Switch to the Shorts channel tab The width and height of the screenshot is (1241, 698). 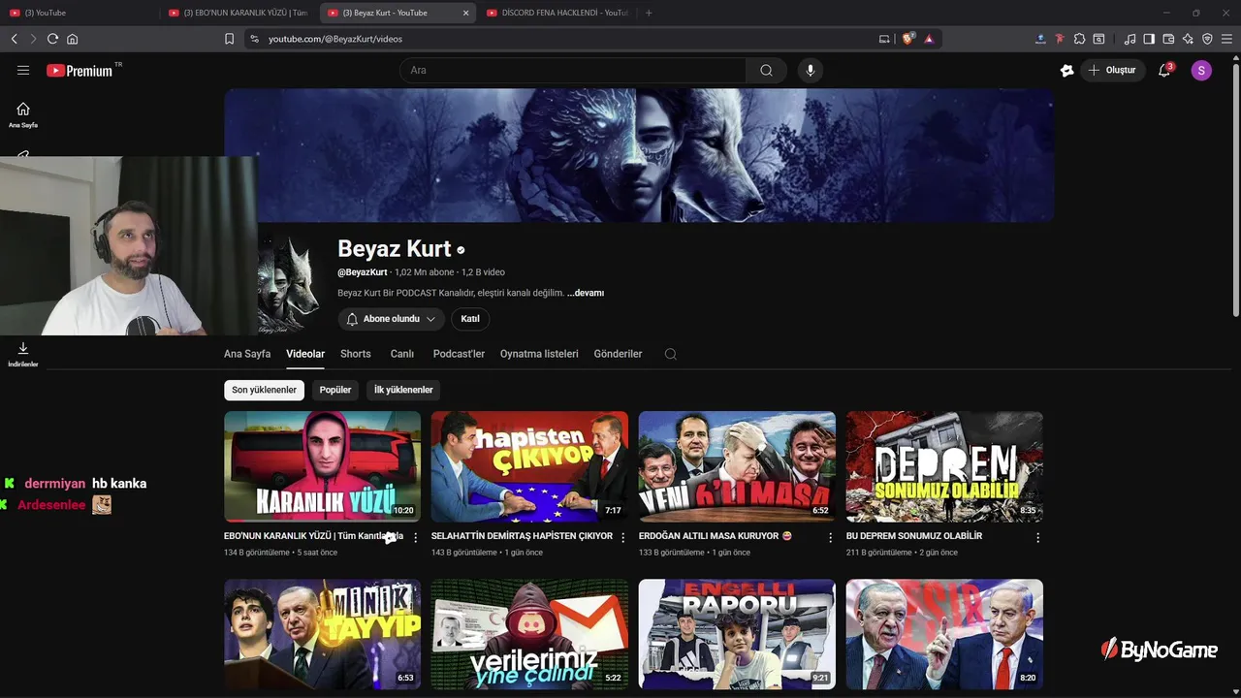coord(356,354)
